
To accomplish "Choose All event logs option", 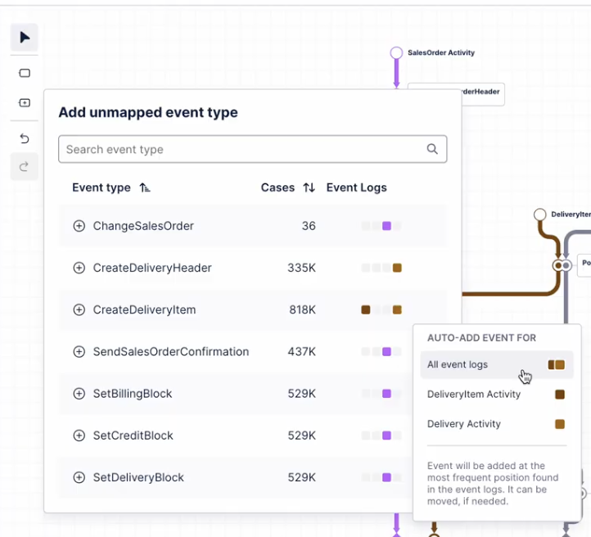I will coord(496,364).
